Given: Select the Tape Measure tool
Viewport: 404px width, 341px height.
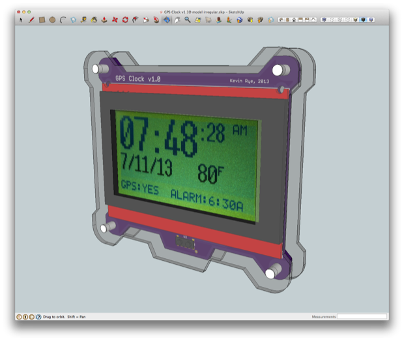Looking at the screenshot, I should click(83, 20).
